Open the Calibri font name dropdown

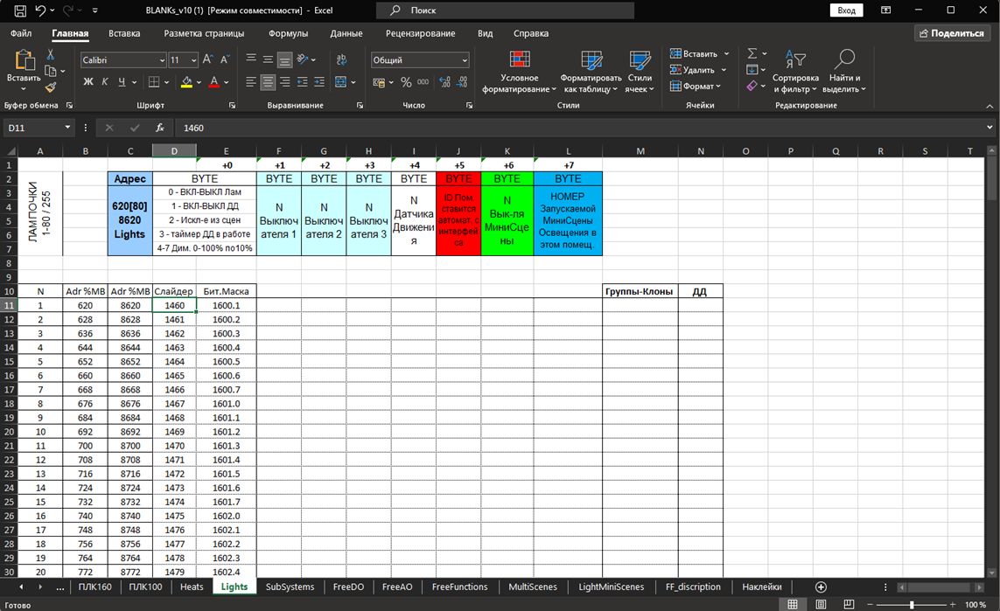(162, 60)
